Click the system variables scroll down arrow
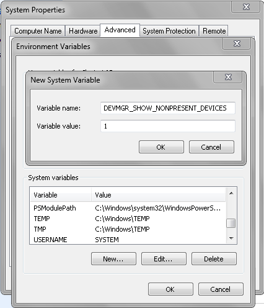The width and height of the screenshot is (264, 308). [x=231, y=238]
